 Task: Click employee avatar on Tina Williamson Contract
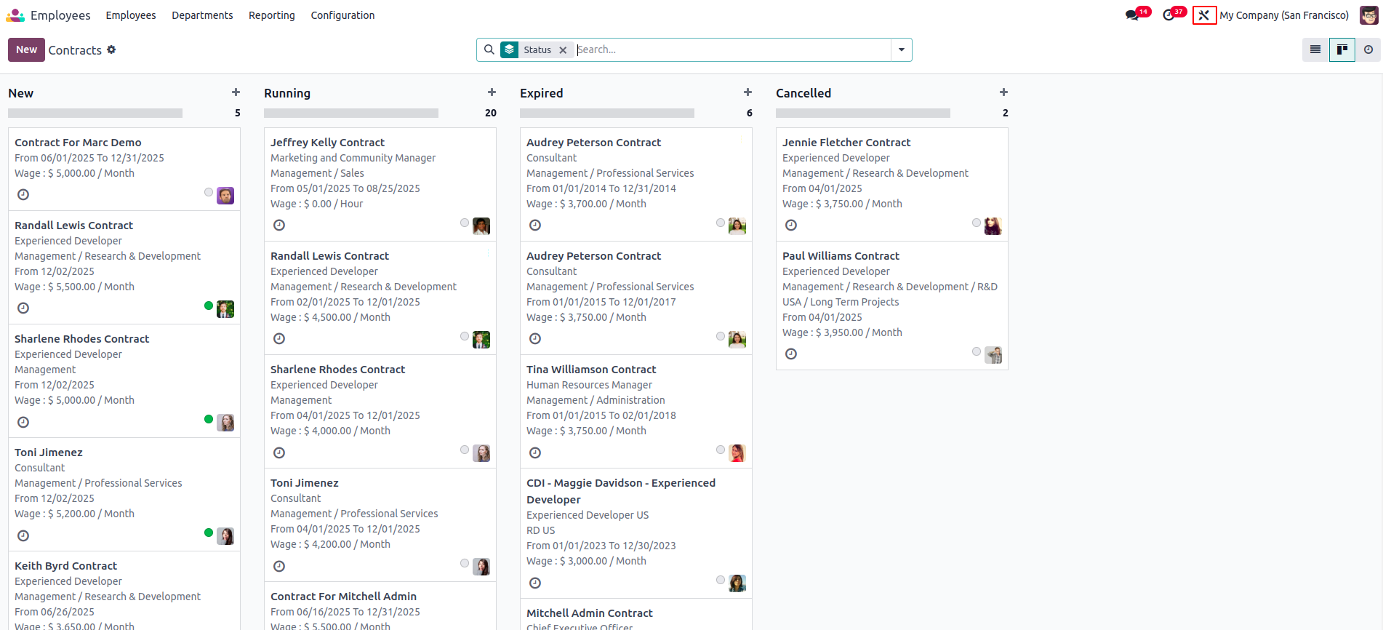click(737, 453)
